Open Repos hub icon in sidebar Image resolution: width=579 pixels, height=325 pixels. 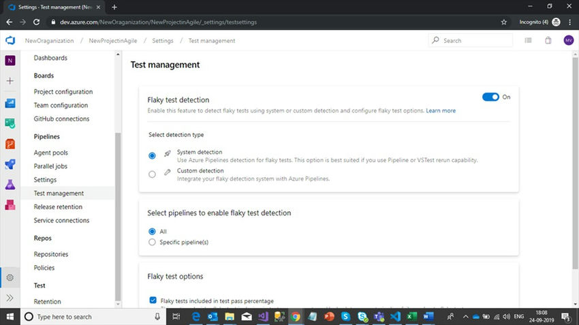pos(10,144)
